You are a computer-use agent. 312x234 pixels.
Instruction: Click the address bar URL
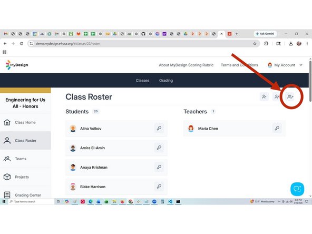coord(67,44)
